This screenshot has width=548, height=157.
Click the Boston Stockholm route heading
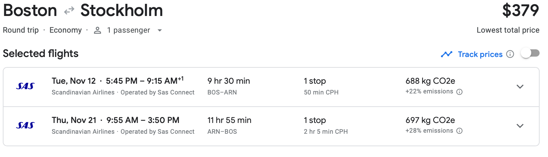83,11
